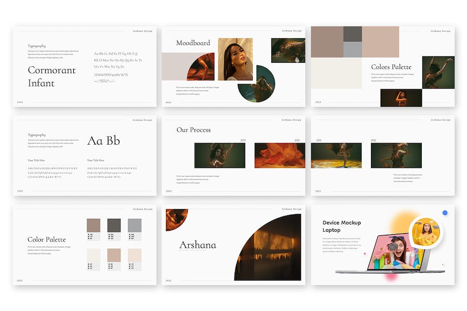Select the 'Aa Bb' typography sample text
Viewport: 467px width, 311px height.
point(103,140)
